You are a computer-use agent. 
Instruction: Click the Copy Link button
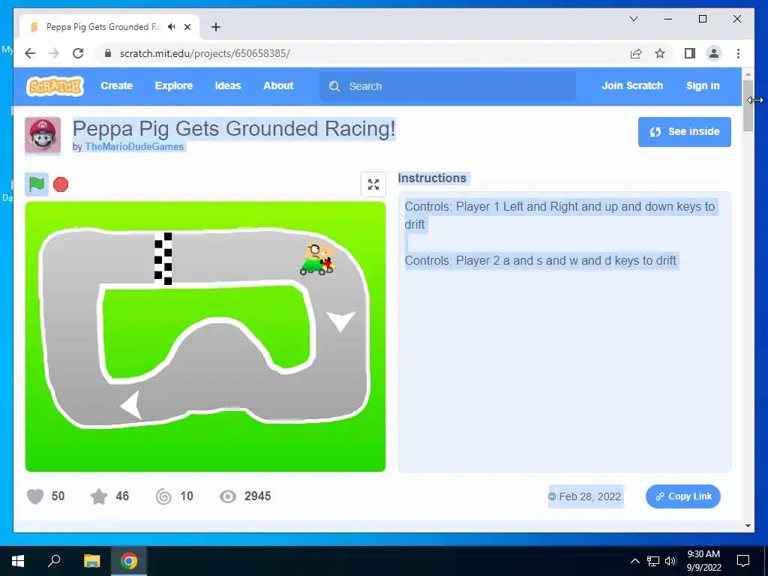pyautogui.click(x=682, y=496)
